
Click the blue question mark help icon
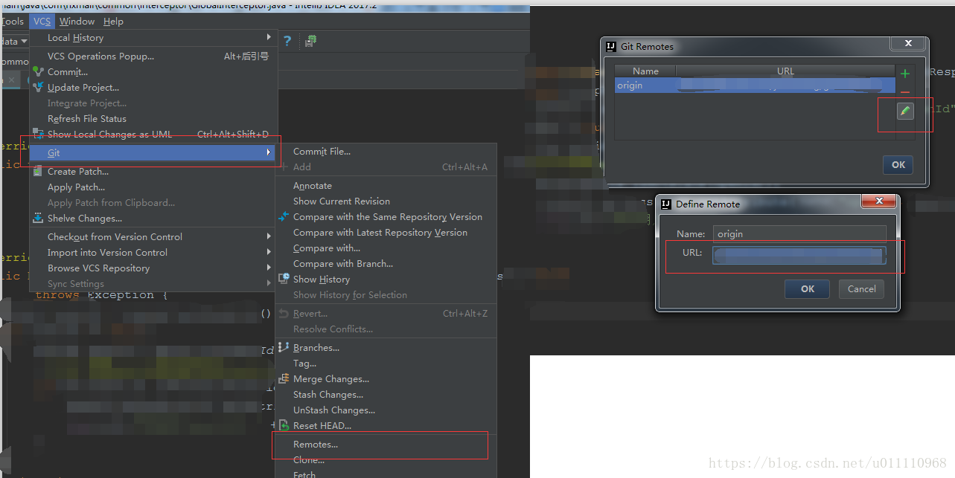pyautogui.click(x=287, y=41)
